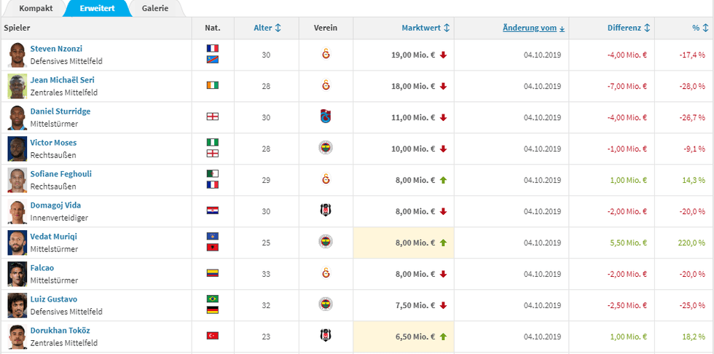Switch to the Galerie tab

pos(154,8)
